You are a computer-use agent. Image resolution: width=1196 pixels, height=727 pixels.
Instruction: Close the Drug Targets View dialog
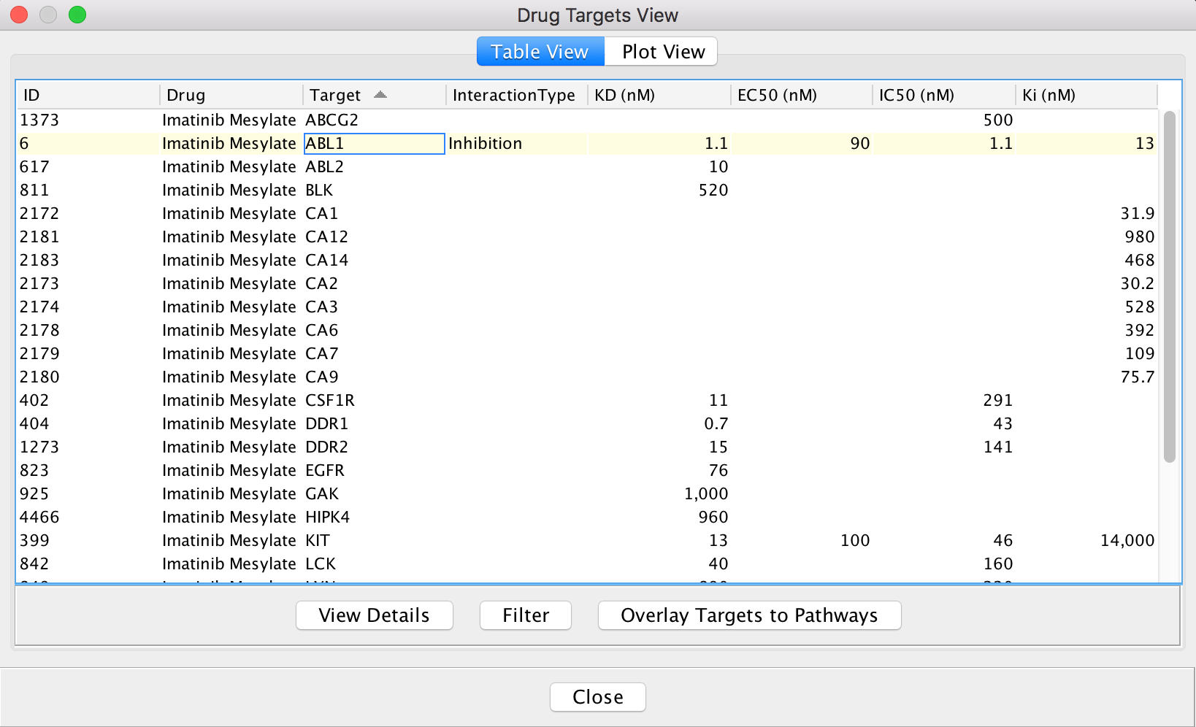point(598,697)
